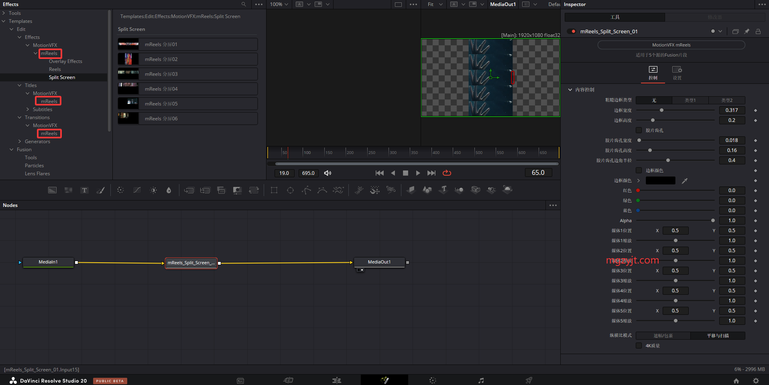The height and width of the screenshot is (385, 769).
Task: Select the Paint tool icon
Action: point(101,190)
